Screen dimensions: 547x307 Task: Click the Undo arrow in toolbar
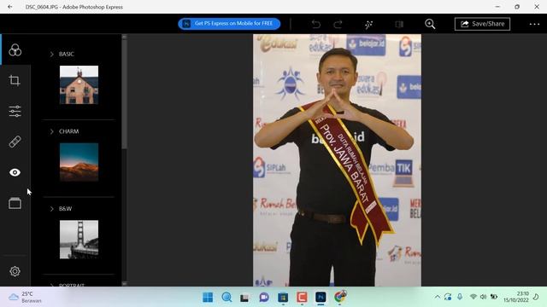click(x=315, y=24)
